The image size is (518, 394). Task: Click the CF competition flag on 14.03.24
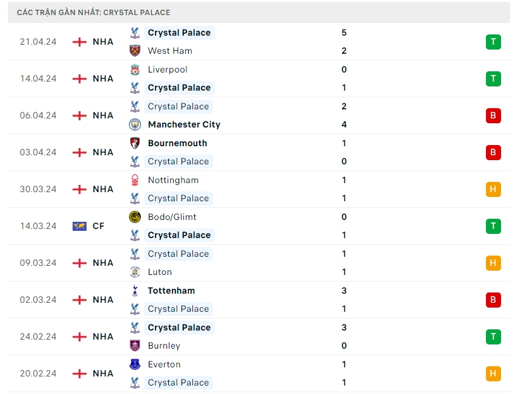[x=79, y=226]
